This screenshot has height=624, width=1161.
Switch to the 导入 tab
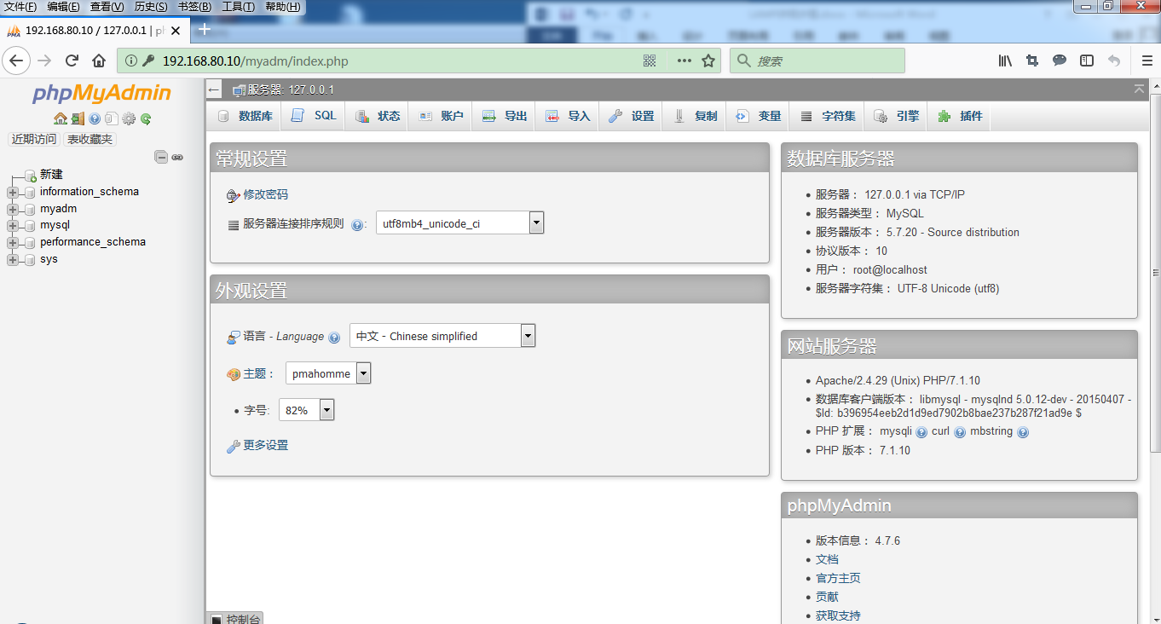(x=568, y=116)
